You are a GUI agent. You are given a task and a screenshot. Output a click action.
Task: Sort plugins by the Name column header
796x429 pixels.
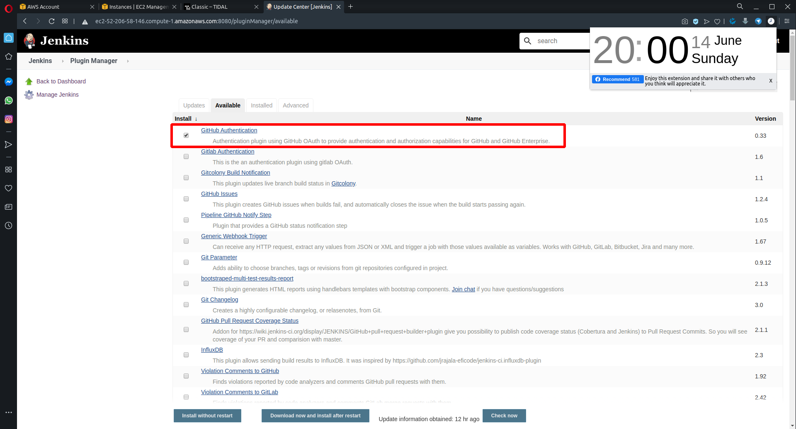point(473,119)
